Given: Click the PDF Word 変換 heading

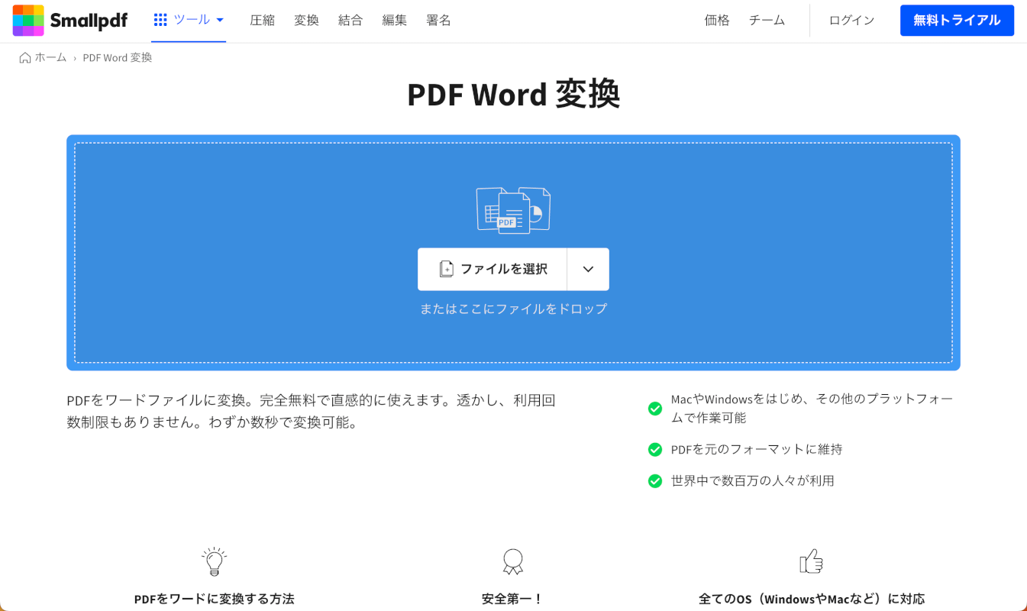Looking at the screenshot, I should (x=513, y=95).
